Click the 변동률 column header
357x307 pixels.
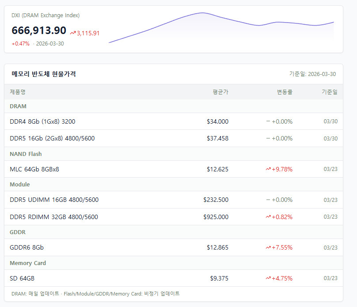(285, 92)
